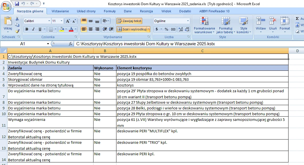The height and width of the screenshot is (165, 304).
Task: Activate the Format Painter brush
Action: click(x=17, y=31)
